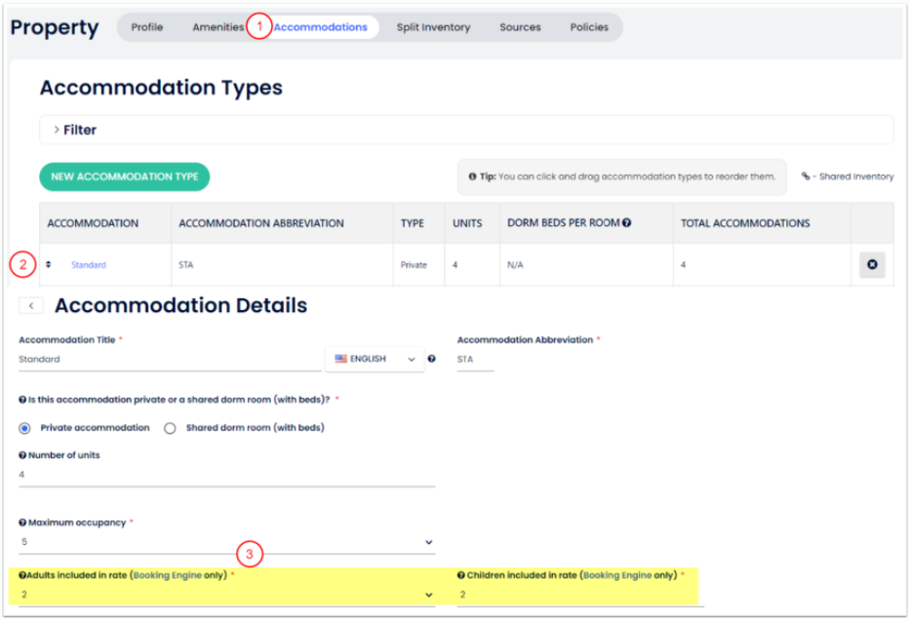Click help icon beside Adults included in rate

pos(22,575)
